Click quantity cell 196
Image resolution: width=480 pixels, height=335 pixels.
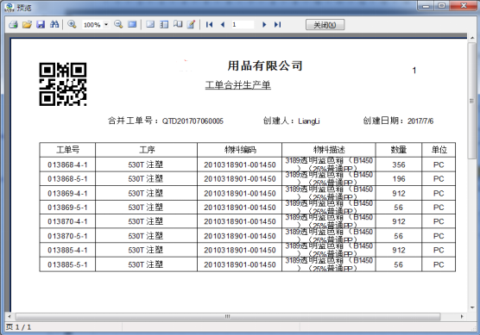pos(399,179)
